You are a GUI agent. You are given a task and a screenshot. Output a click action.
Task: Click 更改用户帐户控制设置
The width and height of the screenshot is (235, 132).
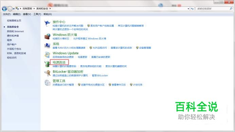pos(102,26)
